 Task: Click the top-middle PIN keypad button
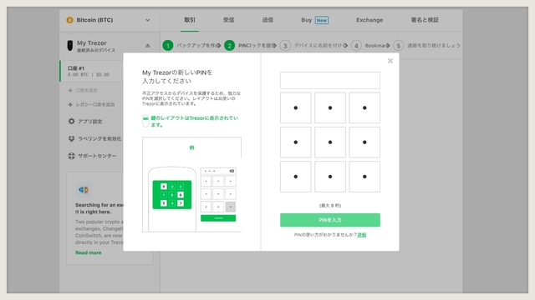[330, 107]
